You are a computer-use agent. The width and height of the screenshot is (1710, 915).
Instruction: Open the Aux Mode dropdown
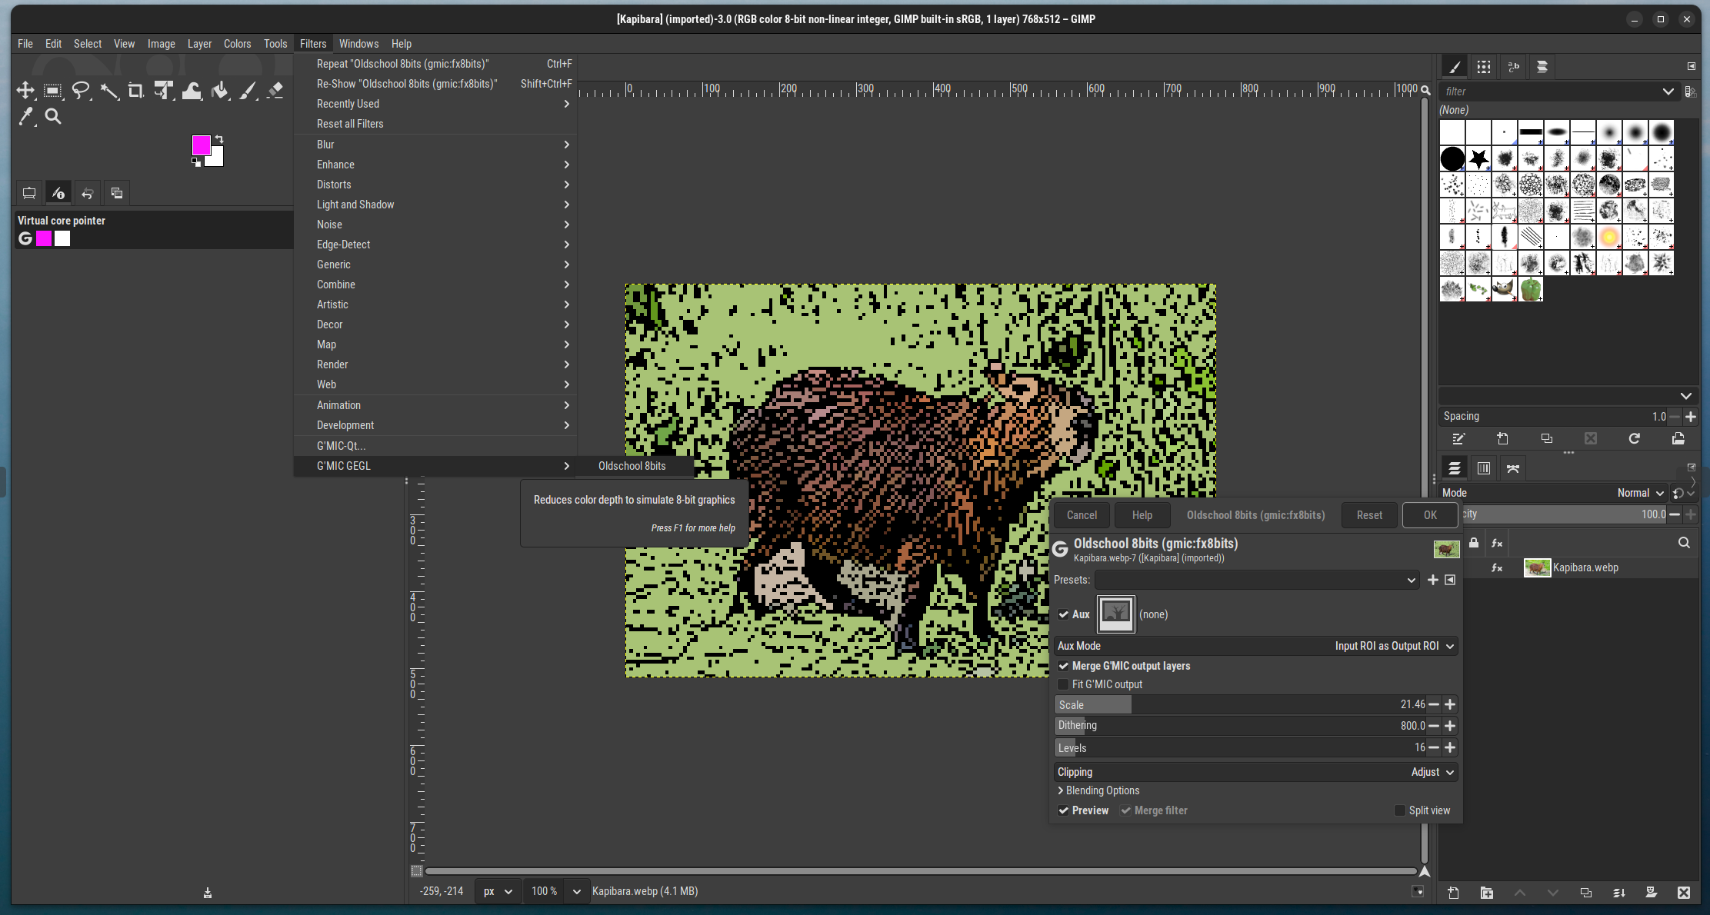point(1255,646)
